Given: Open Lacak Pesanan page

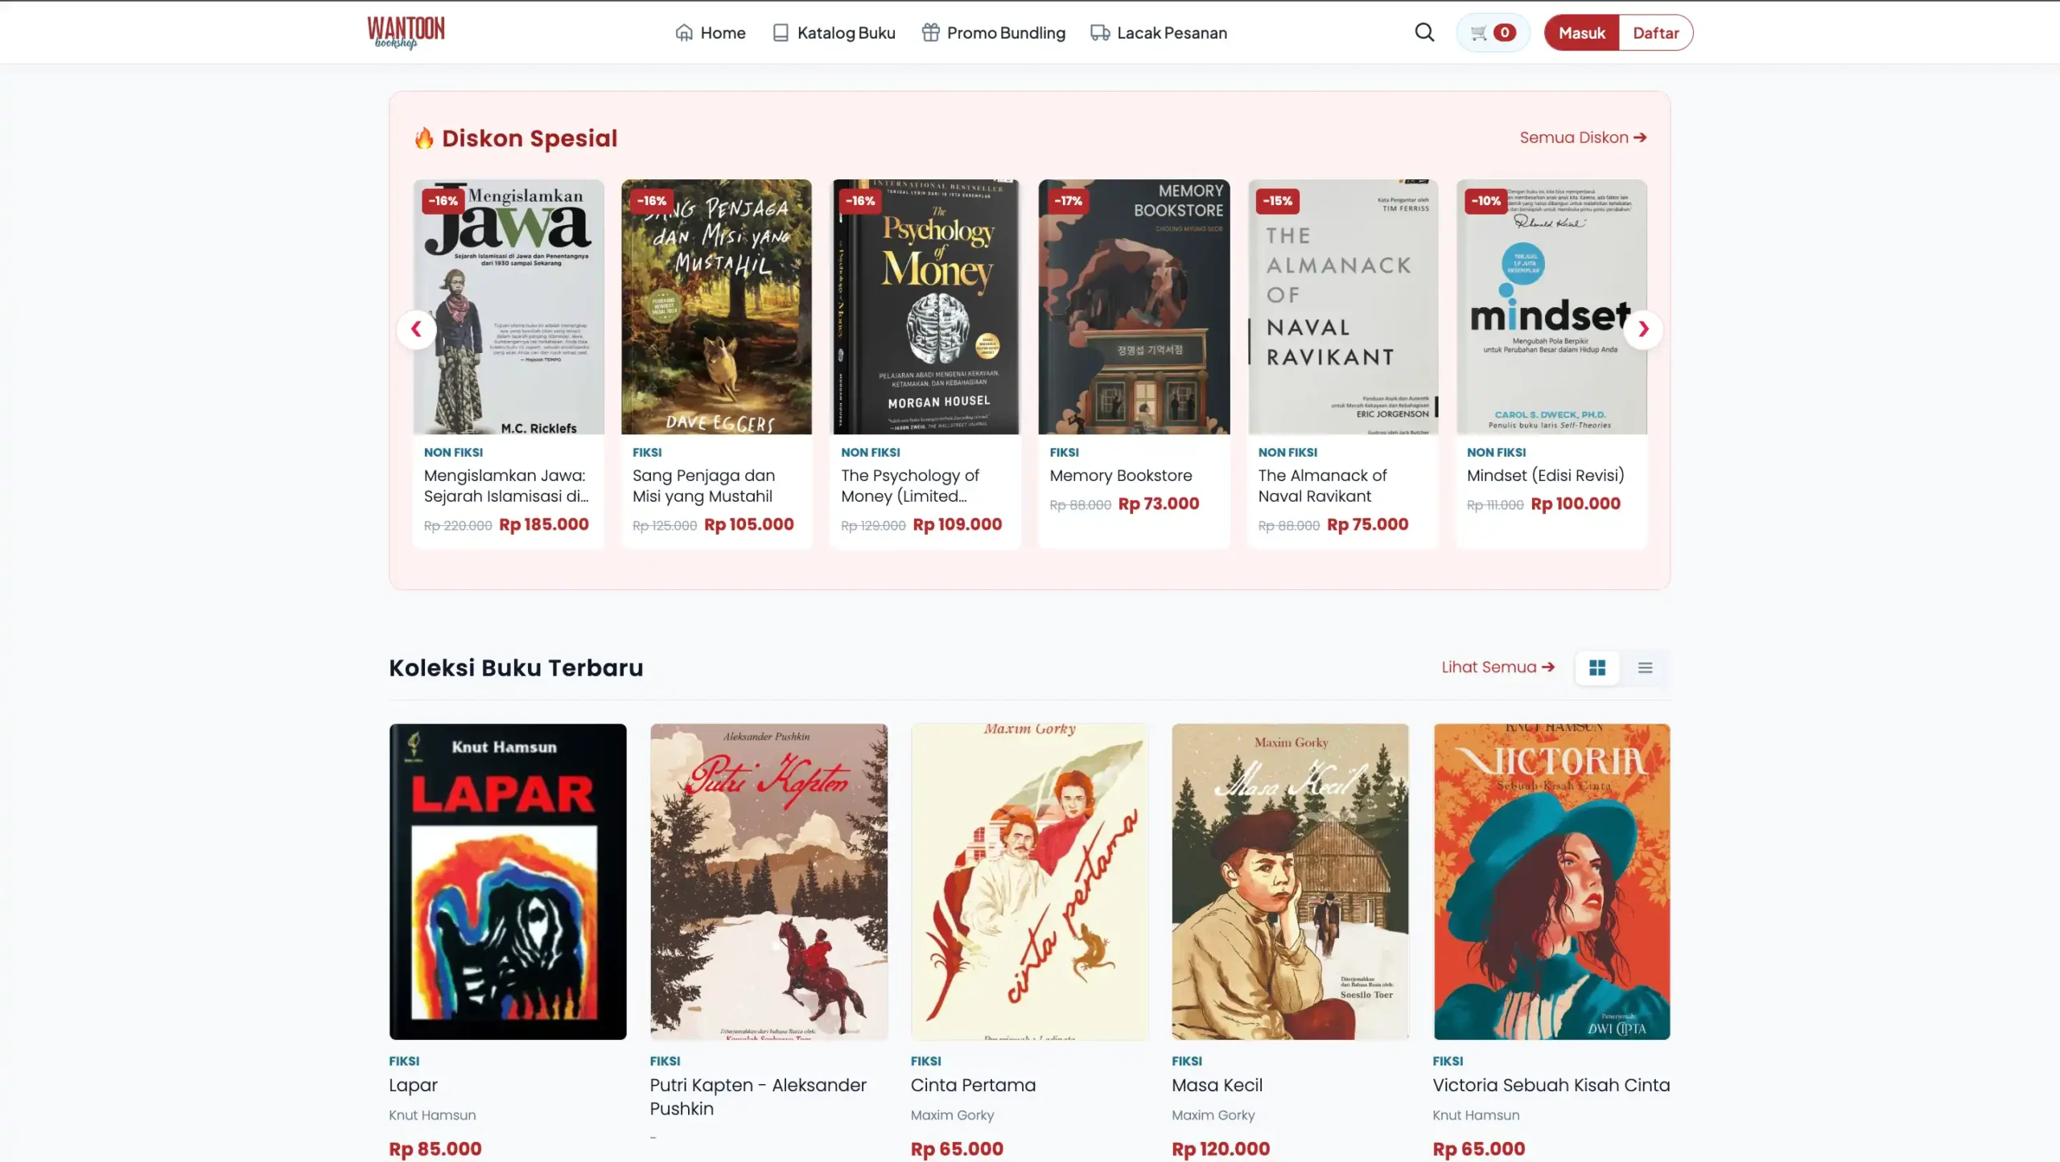Looking at the screenshot, I should pos(1159,33).
